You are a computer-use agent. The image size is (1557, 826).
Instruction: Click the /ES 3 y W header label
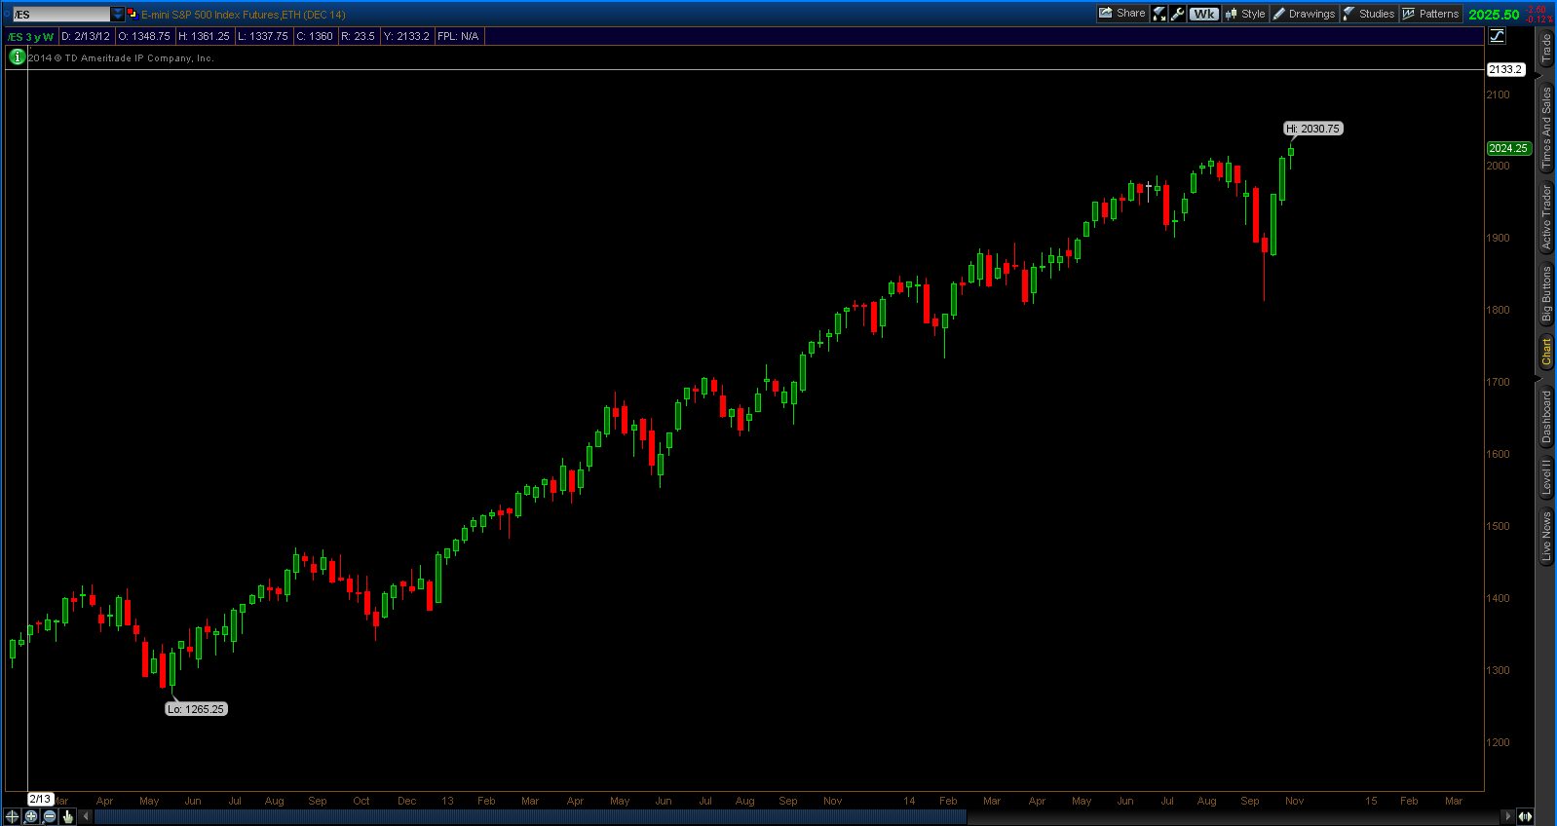[x=30, y=36]
